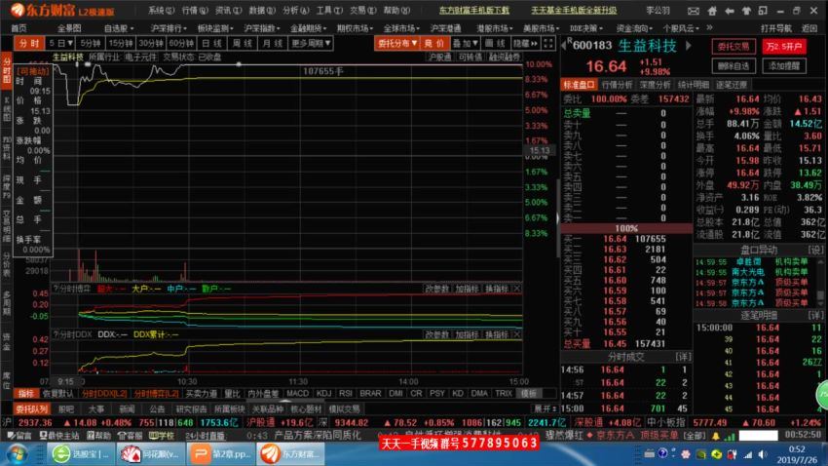Image resolution: width=828 pixels, height=466 pixels.
Task: Toggle the 可转债 tag
Action: (x=470, y=57)
